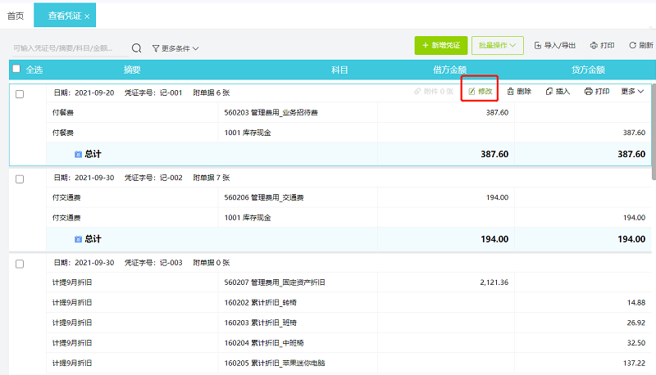Viewport: 656px width, 375px height.
Task: Click the 插入 insert icon for voucher 记-001
Action: (549, 92)
